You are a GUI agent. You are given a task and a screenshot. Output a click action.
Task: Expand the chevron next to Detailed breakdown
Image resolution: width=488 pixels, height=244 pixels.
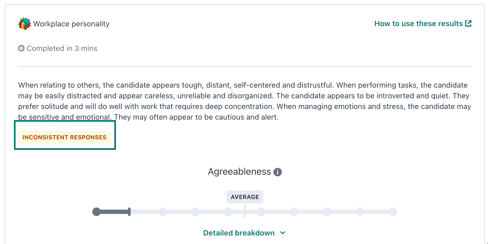pyautogui.click(x=283, y=233)
